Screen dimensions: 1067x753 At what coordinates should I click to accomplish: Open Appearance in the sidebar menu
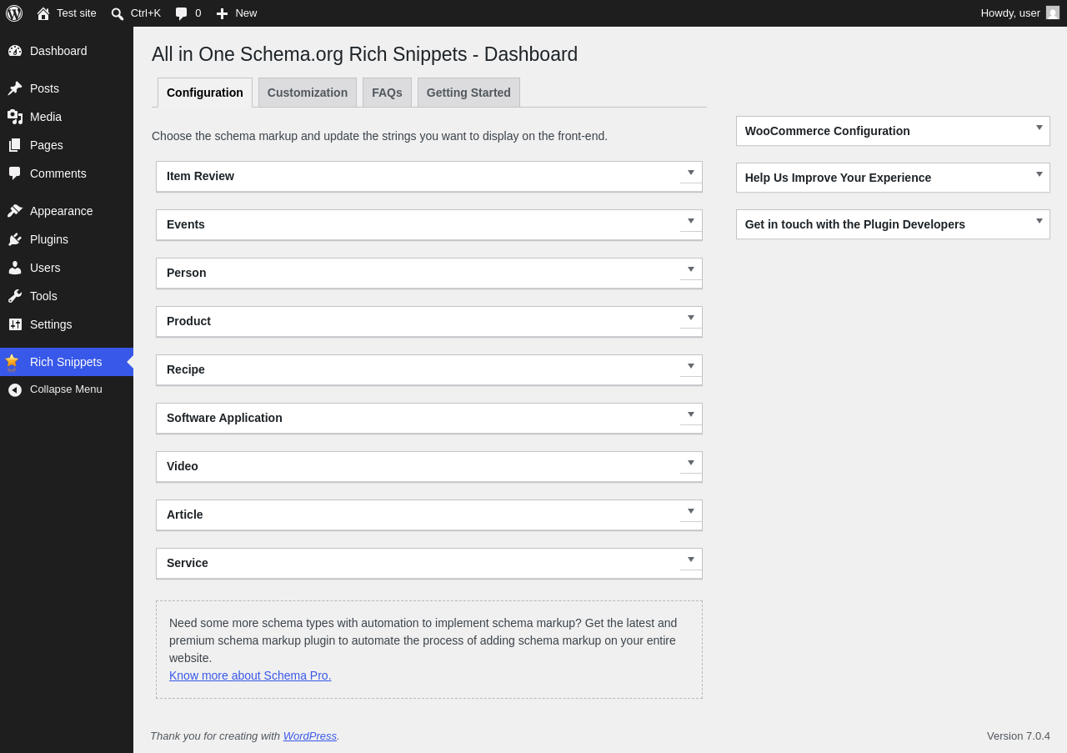(67, 211)
